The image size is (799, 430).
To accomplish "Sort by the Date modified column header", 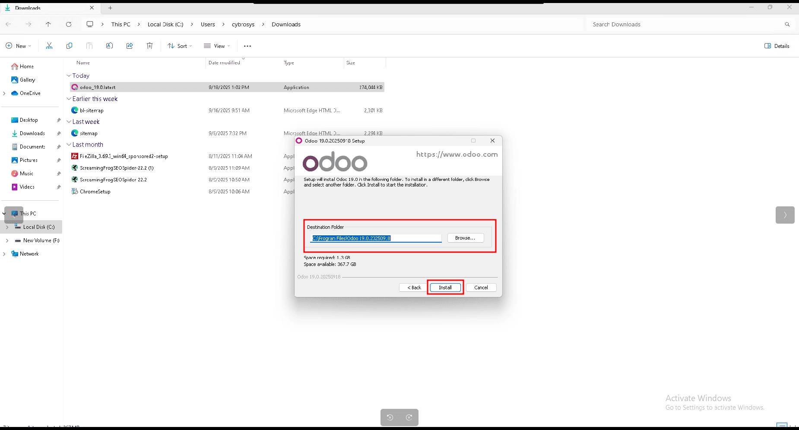I will click(x=224, y=63).
